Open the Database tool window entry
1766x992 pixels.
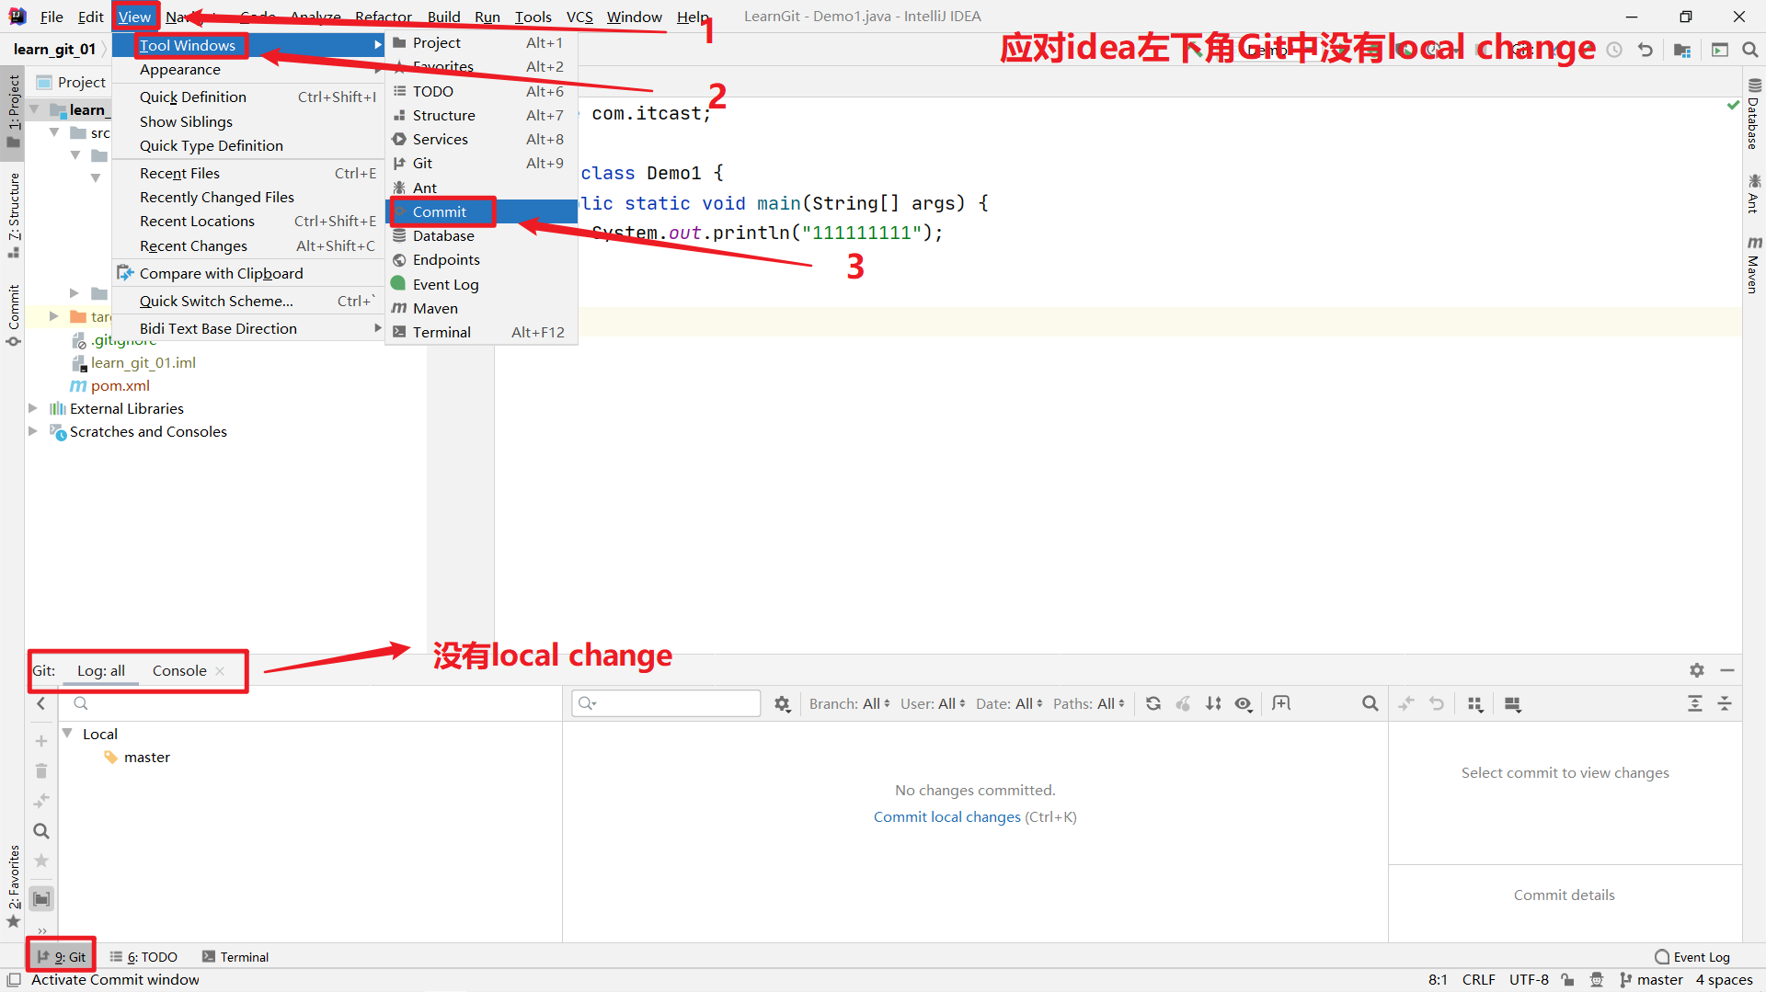point(483,235)
